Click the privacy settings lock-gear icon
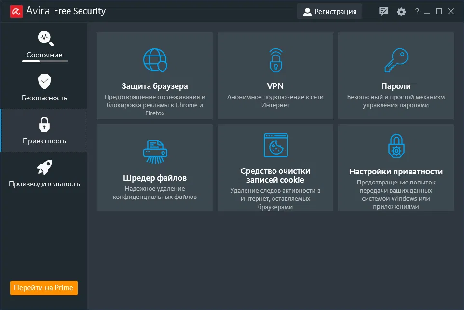This screenshot has width=464, height=310. click(x=396, y=146)
